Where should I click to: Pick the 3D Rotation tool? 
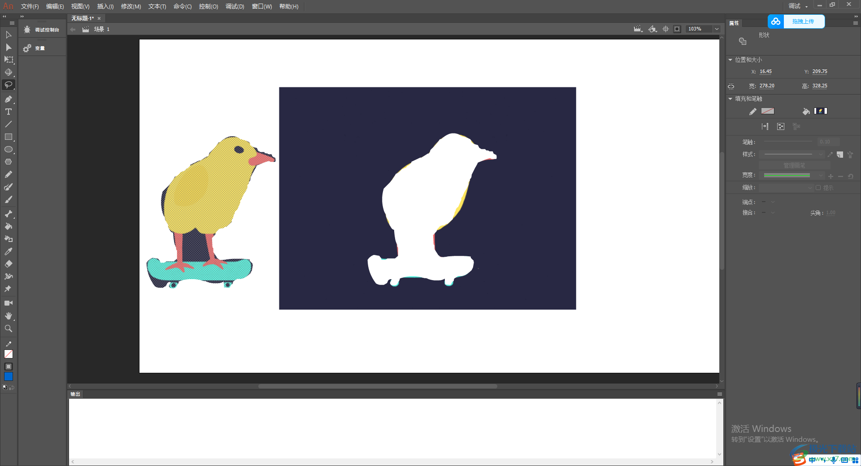click(9, 72)
